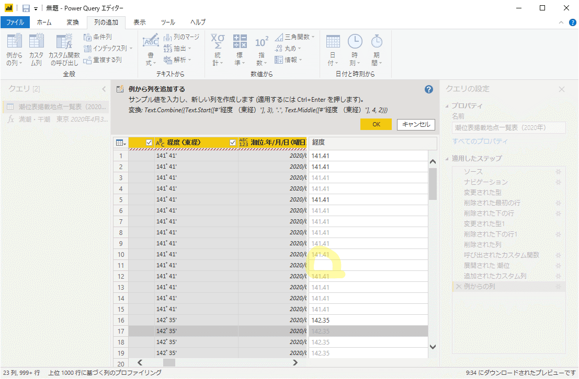579x379 pixels.
Task: Click the 141.41 cell in row 1
Action: [x=368, y=156]
